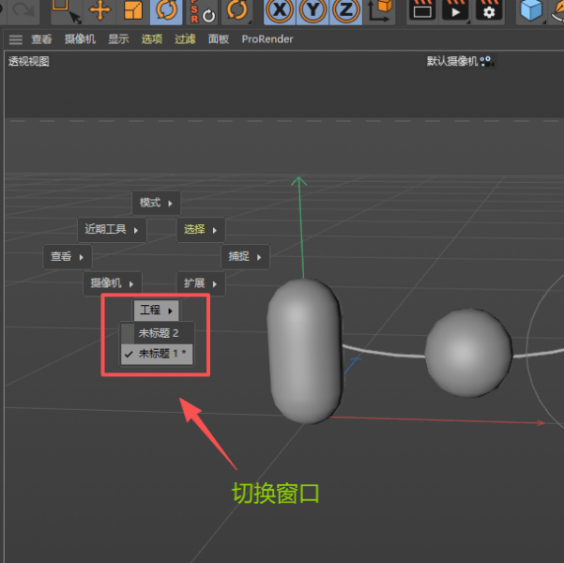The image size is (564, 563).
Task: Select the Scale tool in toolbar
Action: pyautogui.click(x=134, y=10)
